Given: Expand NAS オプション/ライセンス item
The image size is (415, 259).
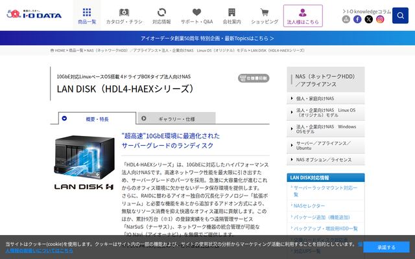Looking at the screenshot, I should [326, 160].
